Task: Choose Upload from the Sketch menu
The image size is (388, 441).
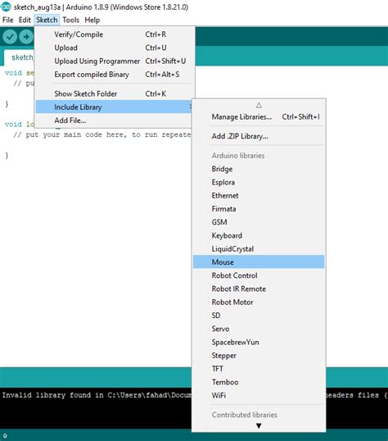Action: [115, 48]
